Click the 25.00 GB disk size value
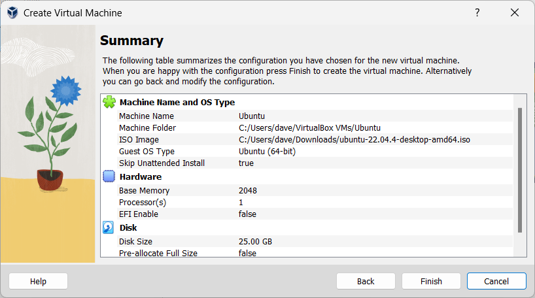 pyautogui.click(x=255, y=241)
